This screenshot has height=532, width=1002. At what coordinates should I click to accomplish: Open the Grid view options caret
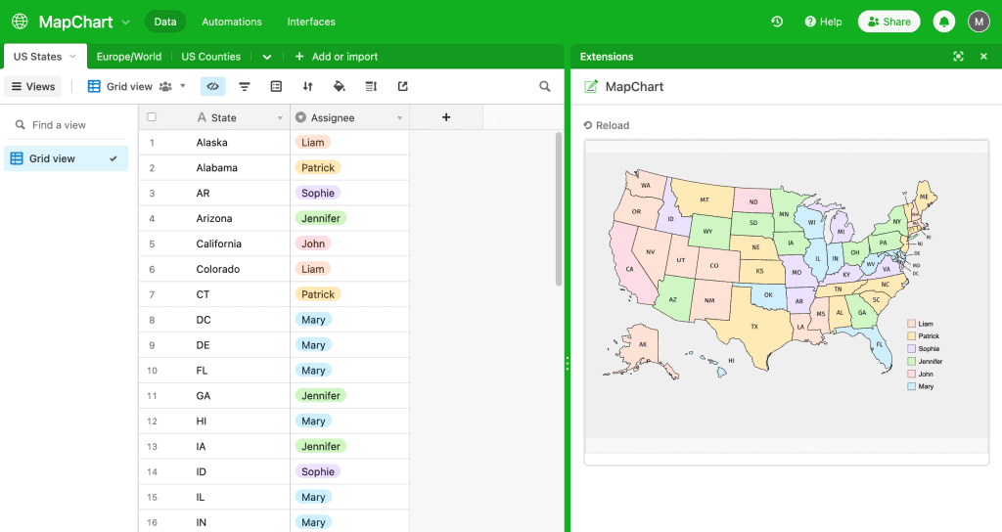tap(183, 86)
